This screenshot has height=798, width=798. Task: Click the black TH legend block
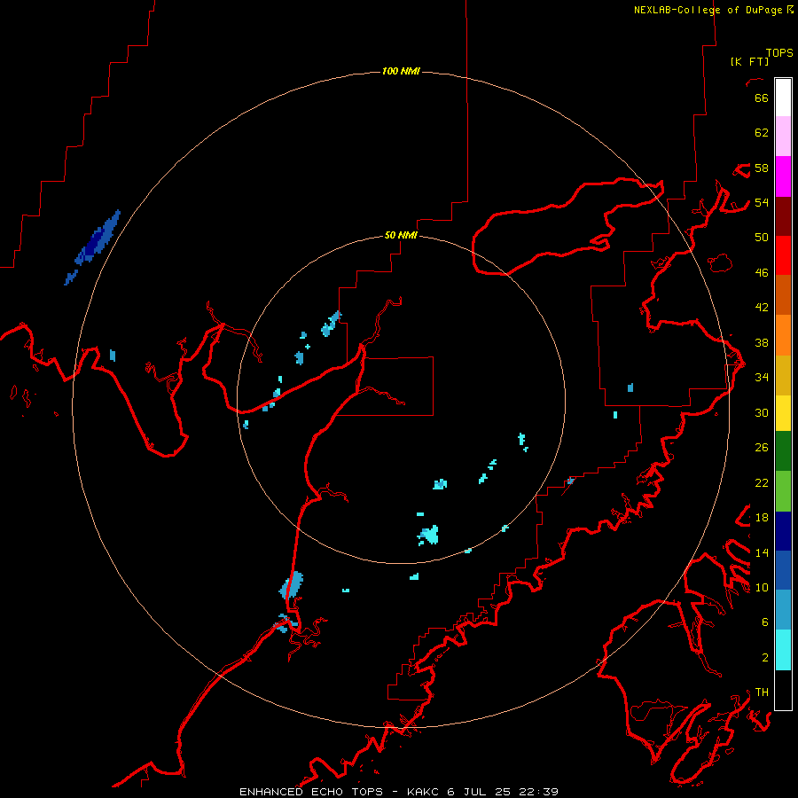pos(783,690)
